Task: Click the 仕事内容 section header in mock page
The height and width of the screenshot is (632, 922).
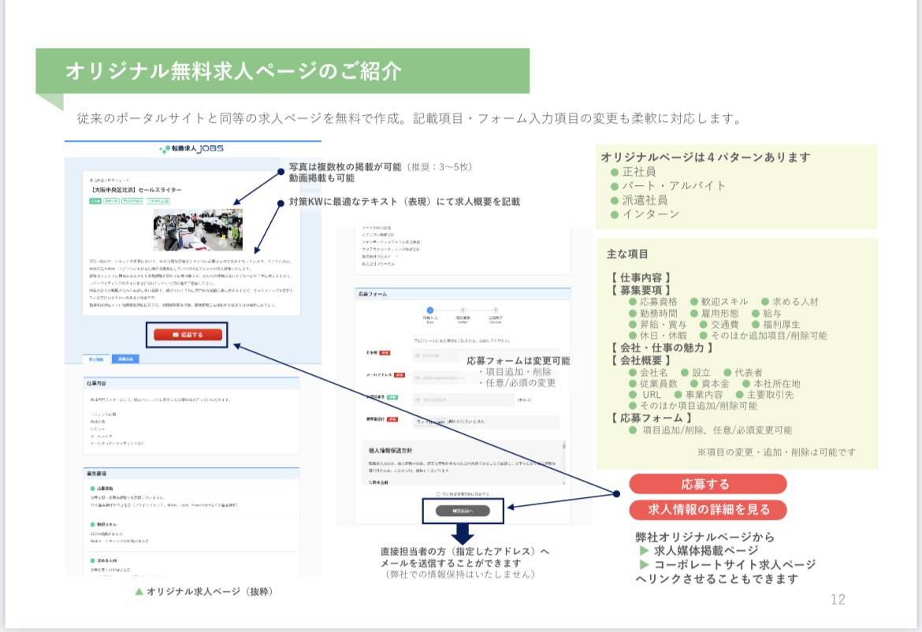Action: [x=191, y=383]
